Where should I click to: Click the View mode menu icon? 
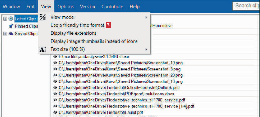pyautogui.click(x=43, y=17)
